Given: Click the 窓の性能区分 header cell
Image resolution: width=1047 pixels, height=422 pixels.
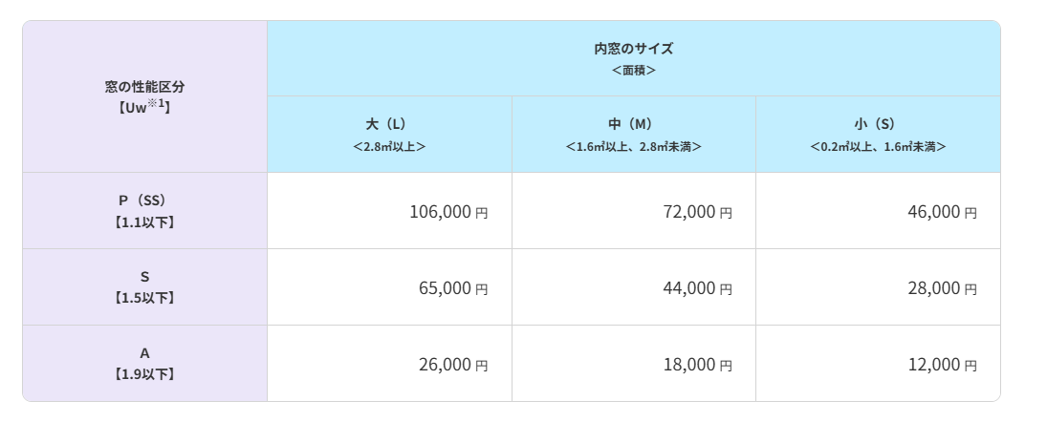Looking at the screenshot, I should (x=144, y=87).
